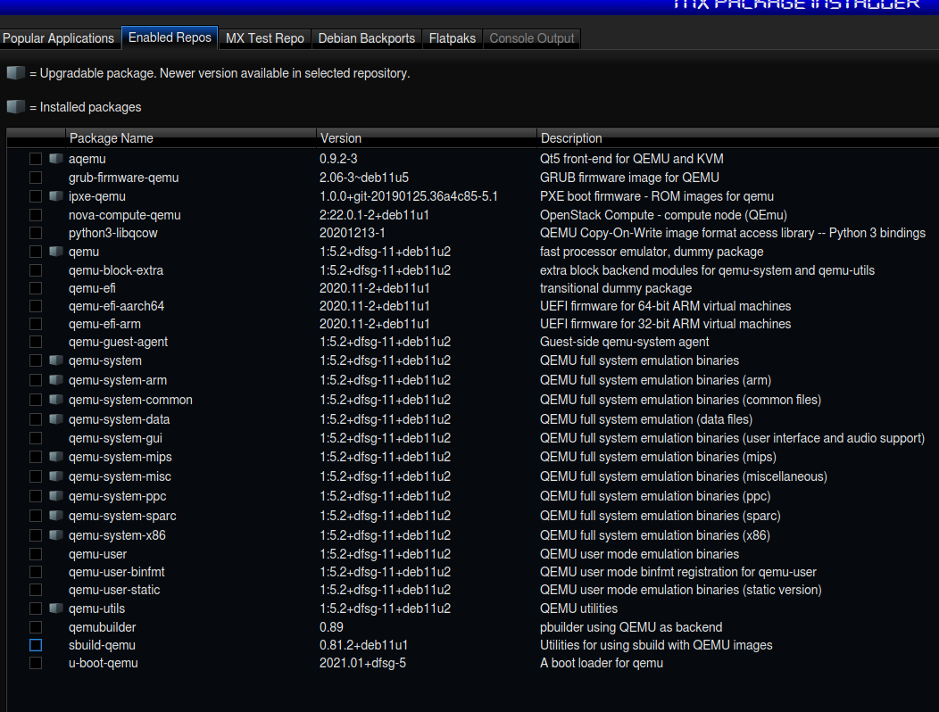939x712 pixels.
Task: Click version 0.89 of qemubuilder
Action: [x=331, y=627]
